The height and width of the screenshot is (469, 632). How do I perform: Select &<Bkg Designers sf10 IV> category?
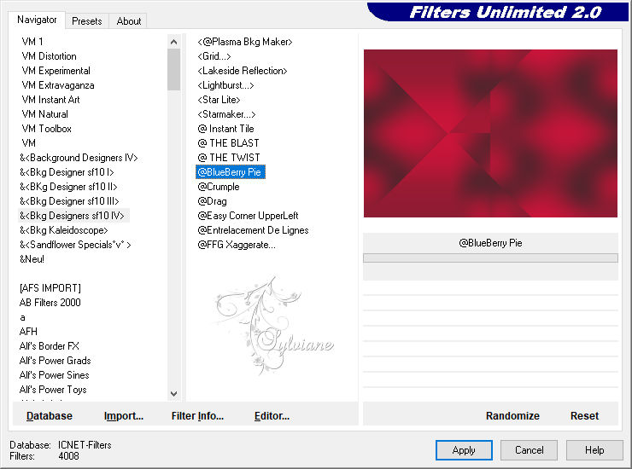pos(72,216)
